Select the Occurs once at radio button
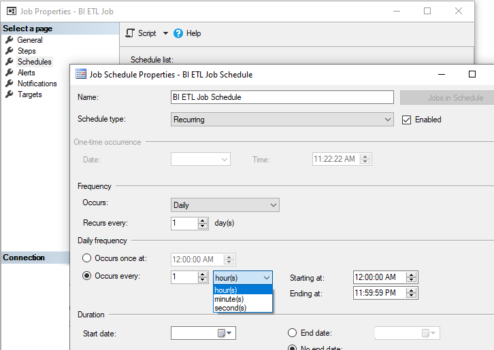The height and width of the screenshot is (350, 494). click(86, 258)
